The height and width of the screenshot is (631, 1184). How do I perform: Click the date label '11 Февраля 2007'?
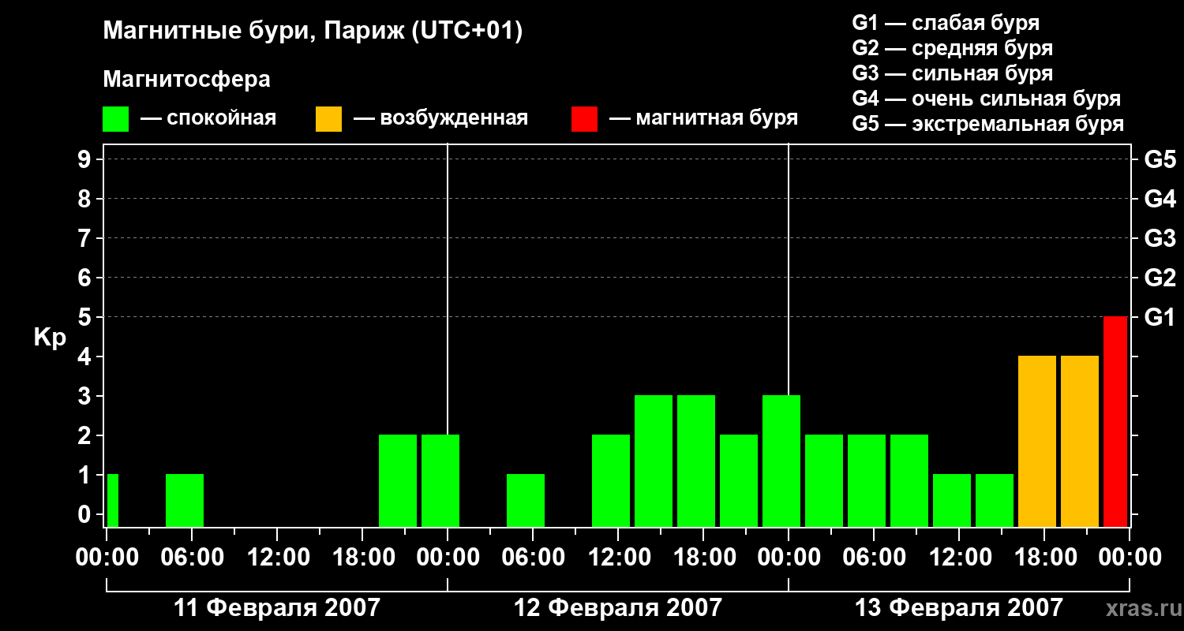pyautogui.click(x=276, y=608)
